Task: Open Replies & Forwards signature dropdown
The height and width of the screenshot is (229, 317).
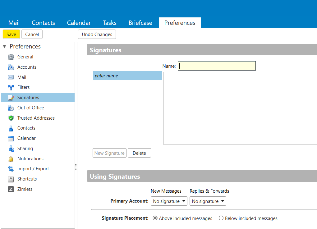Action: coord(208,201)
